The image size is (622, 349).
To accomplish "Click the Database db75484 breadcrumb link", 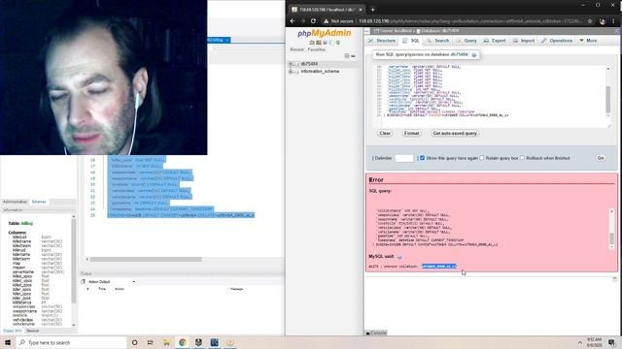I will point(437,31).
